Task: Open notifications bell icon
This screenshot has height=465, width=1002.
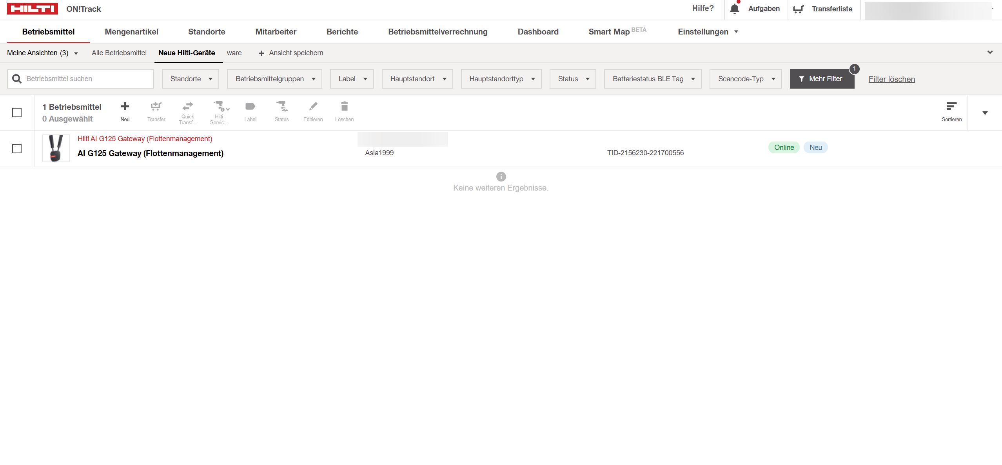Action: tap(735, 9)
